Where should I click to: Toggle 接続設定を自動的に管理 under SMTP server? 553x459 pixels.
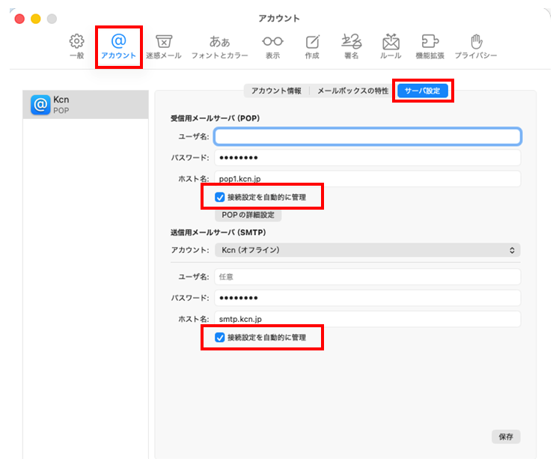[219, 338]
